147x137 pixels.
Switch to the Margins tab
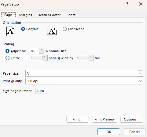pyautogui.click(x=26, y=15)
